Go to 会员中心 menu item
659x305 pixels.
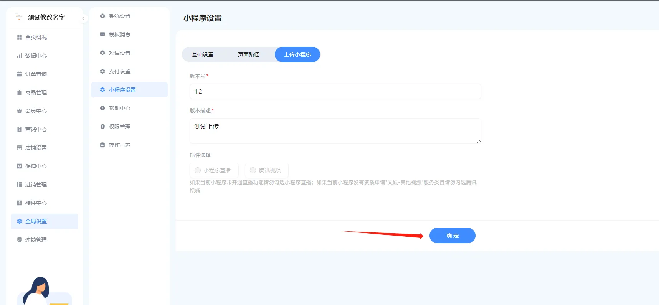pos(45,111)
